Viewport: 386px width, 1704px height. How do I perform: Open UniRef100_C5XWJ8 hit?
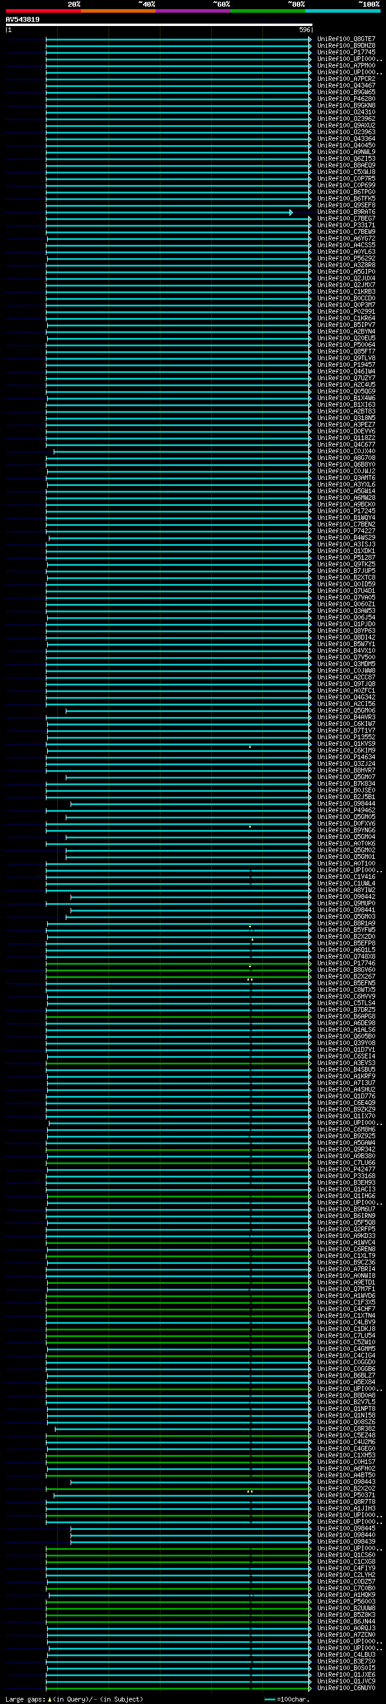pos(346,172)
